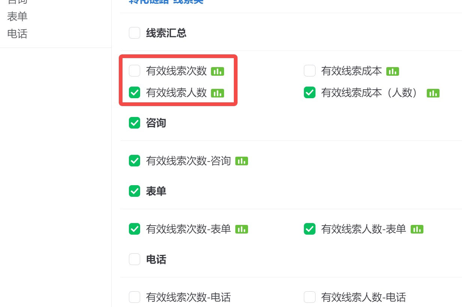
Task: Uncheck the 咨询 section checkbox
Action: tap(135, 123)
